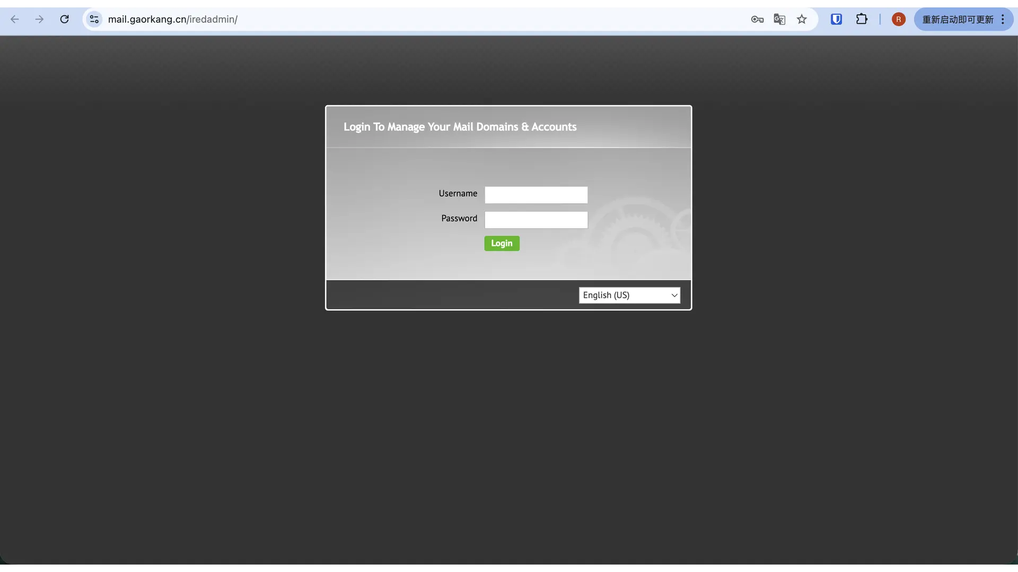Screen dimensions: 1018x572
Task: Open the saved passwords key icon
Action: [757, 20]
